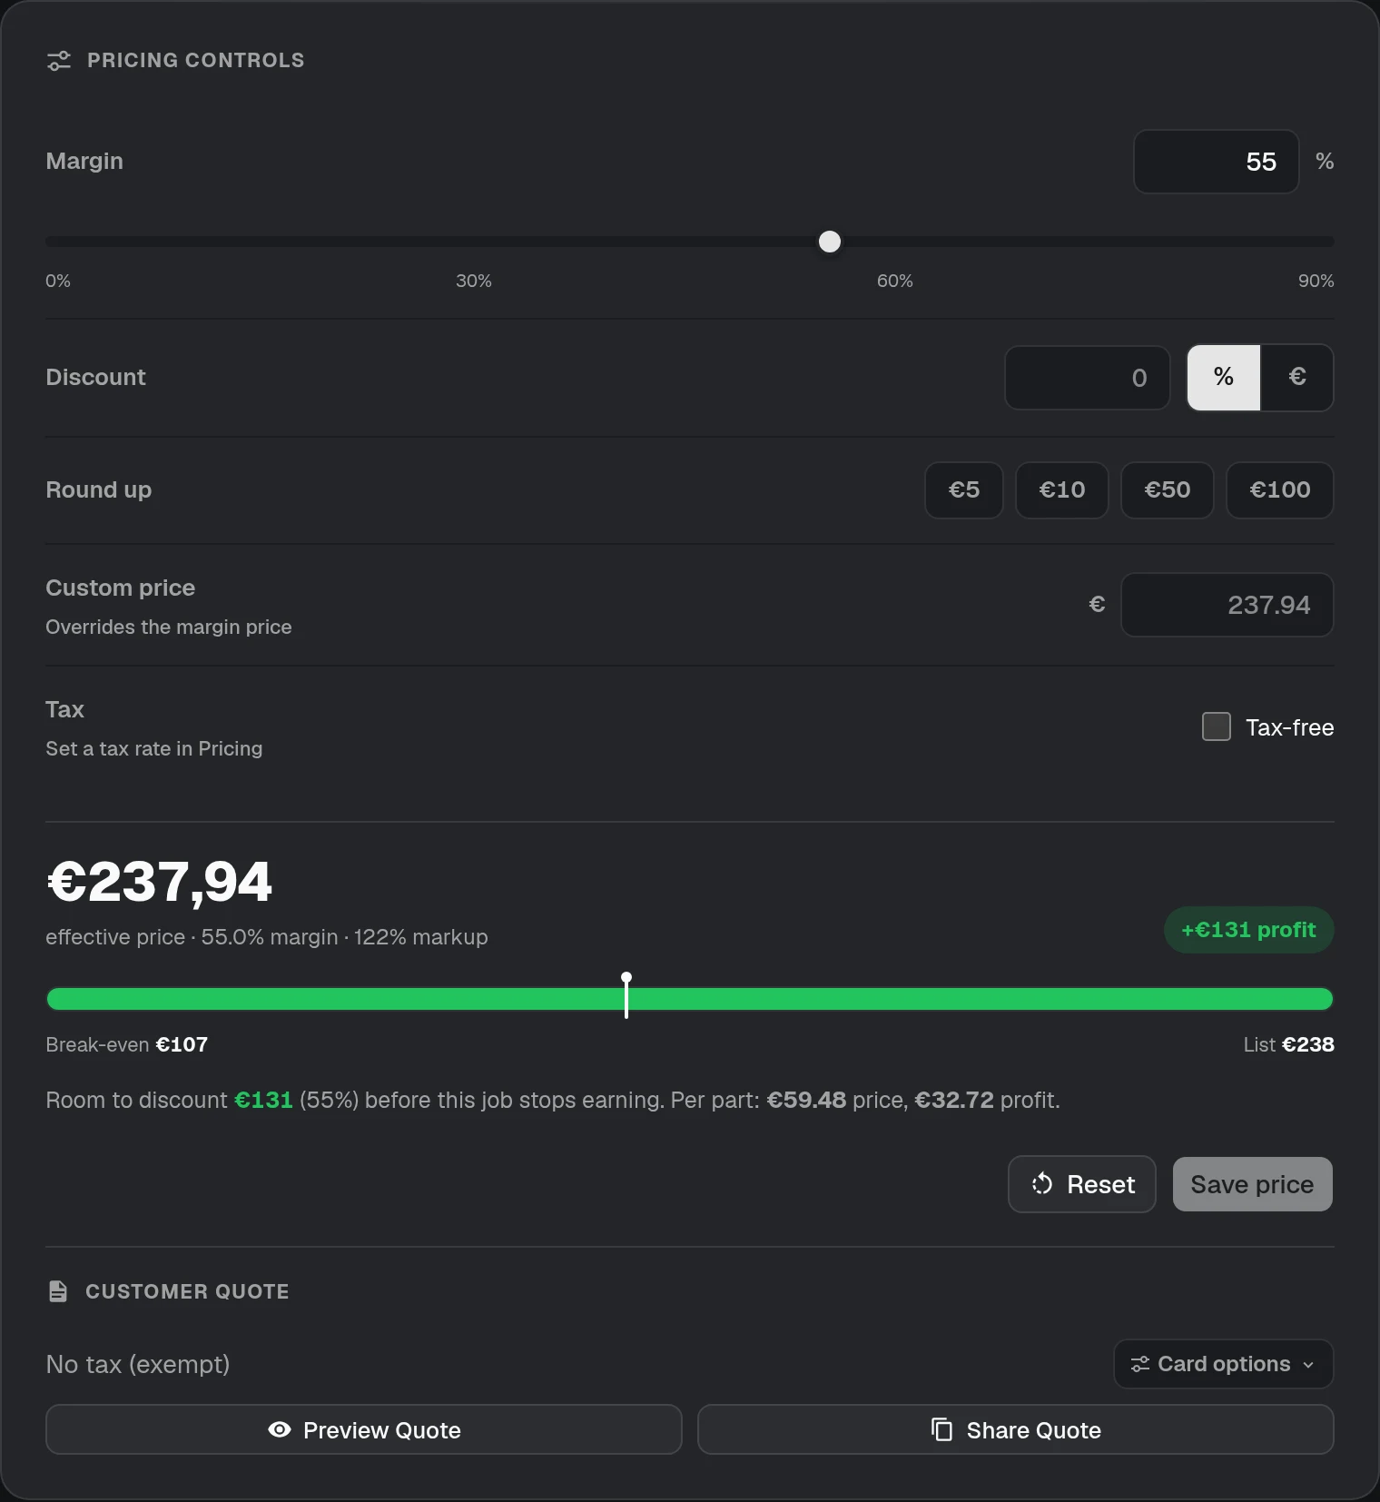Click the copy icon on Share Quote
1380x1502 pixels.
pos(942,1429)
